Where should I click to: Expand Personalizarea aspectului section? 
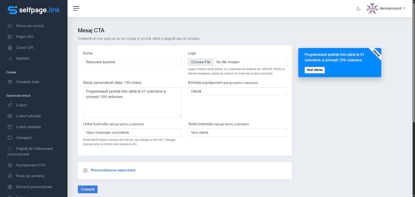[x=113, y=170]
